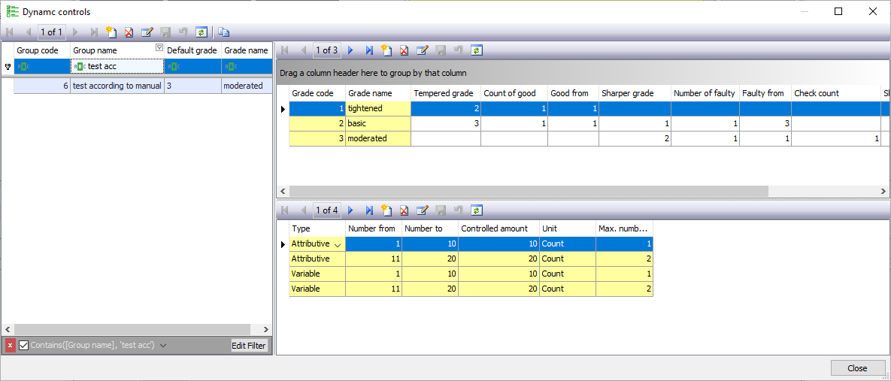Click Dynamc controls window title icon
The image size is (891, 381).
pos(12,11)
